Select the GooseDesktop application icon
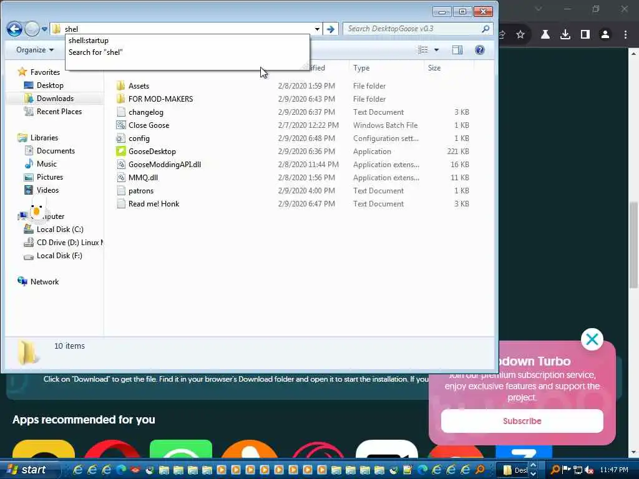The height and width of the screenshot is (479, 639). pos(120,151)
